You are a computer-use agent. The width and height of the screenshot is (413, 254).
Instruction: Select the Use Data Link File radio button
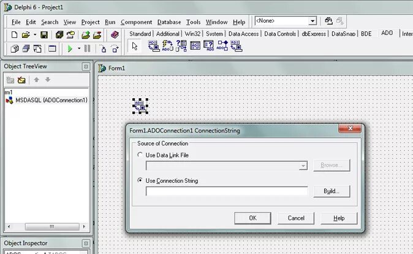(140, 155)
